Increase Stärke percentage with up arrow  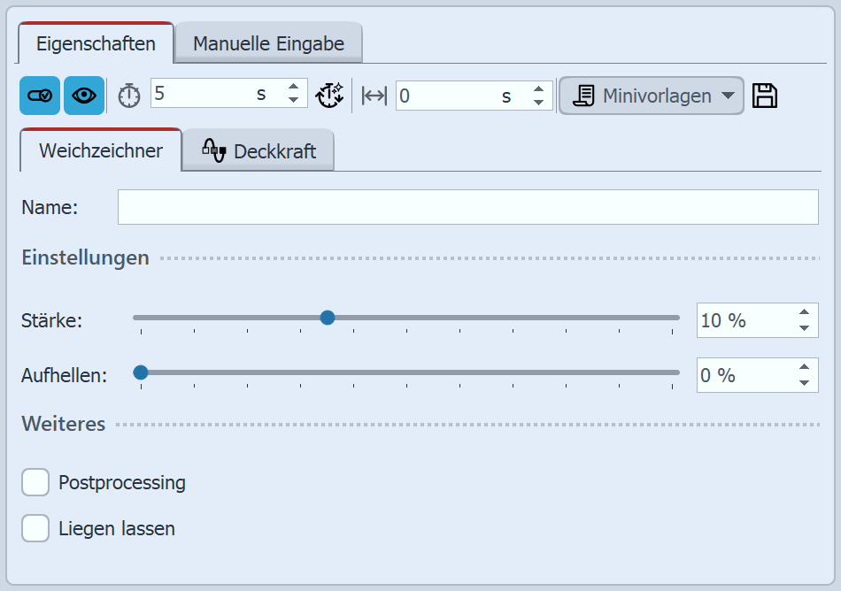click(x=804, y=312)
